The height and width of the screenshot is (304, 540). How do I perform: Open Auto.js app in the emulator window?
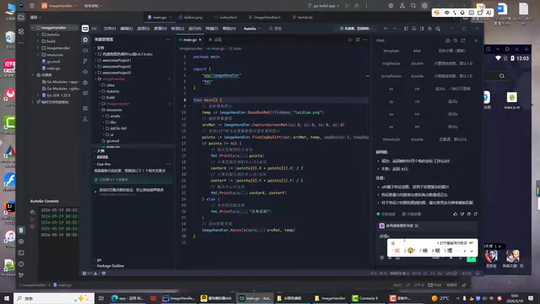(x=512, y=100)
